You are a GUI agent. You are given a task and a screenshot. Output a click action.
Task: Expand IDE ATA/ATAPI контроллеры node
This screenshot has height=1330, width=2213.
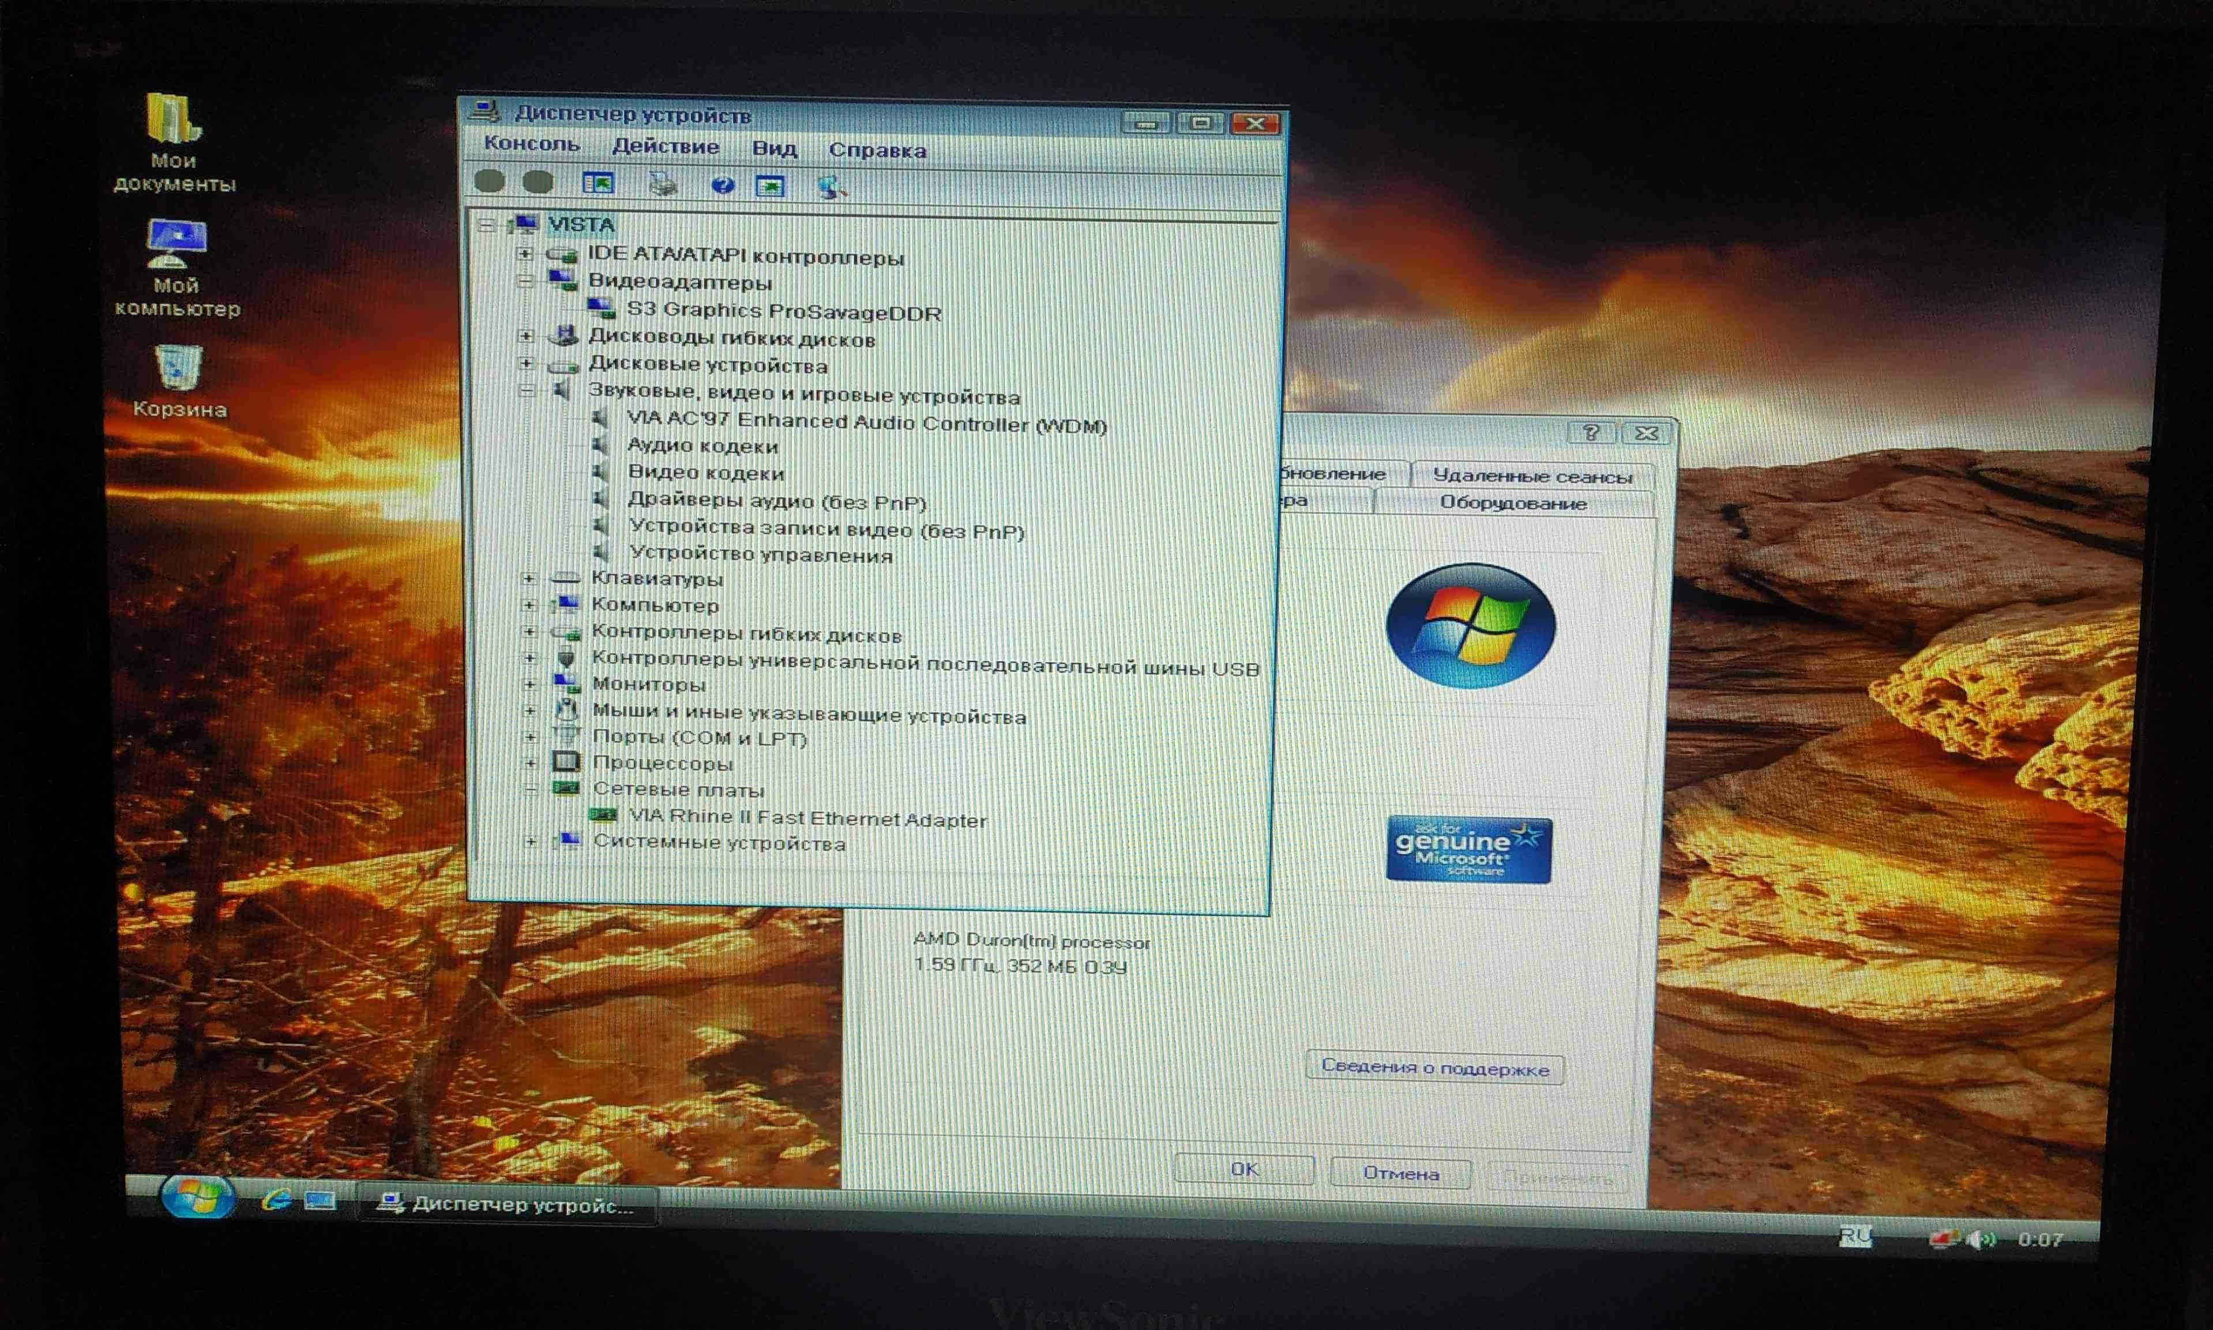point(526,254)
